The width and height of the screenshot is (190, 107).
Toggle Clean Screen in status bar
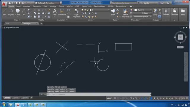pyautogui.click(x=183, y=98)
